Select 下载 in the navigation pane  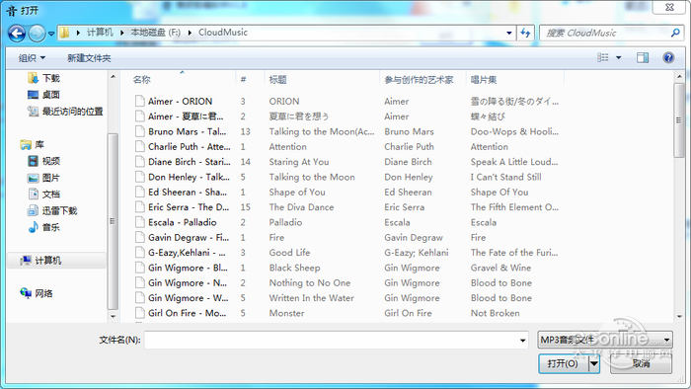43,78
